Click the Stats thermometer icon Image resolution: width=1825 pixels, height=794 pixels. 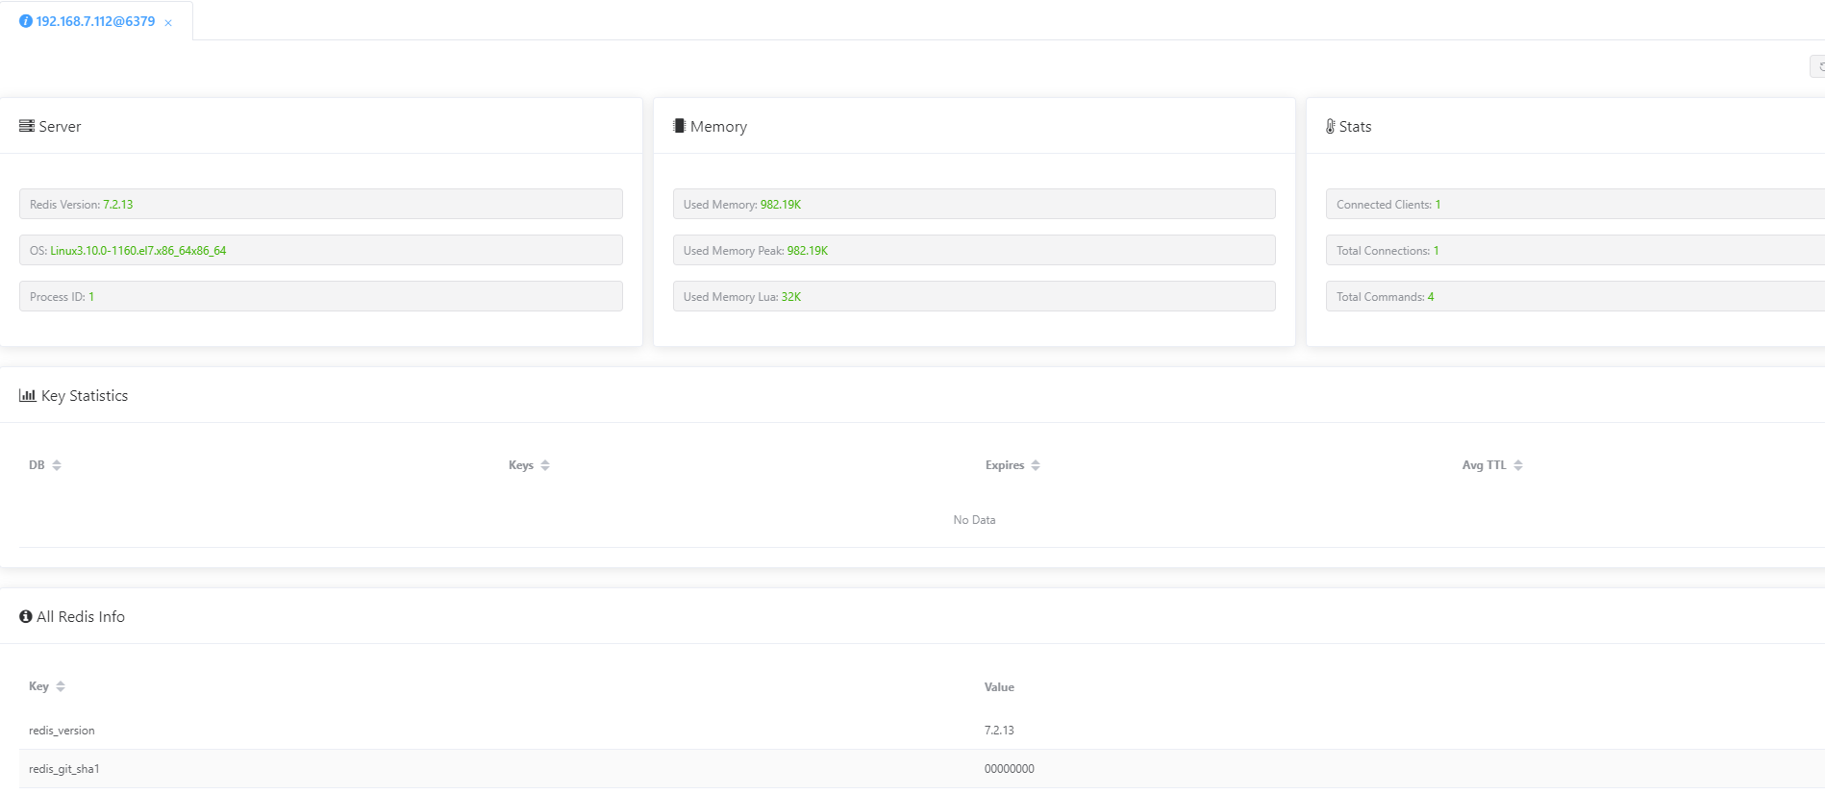tap(1331, 126)
